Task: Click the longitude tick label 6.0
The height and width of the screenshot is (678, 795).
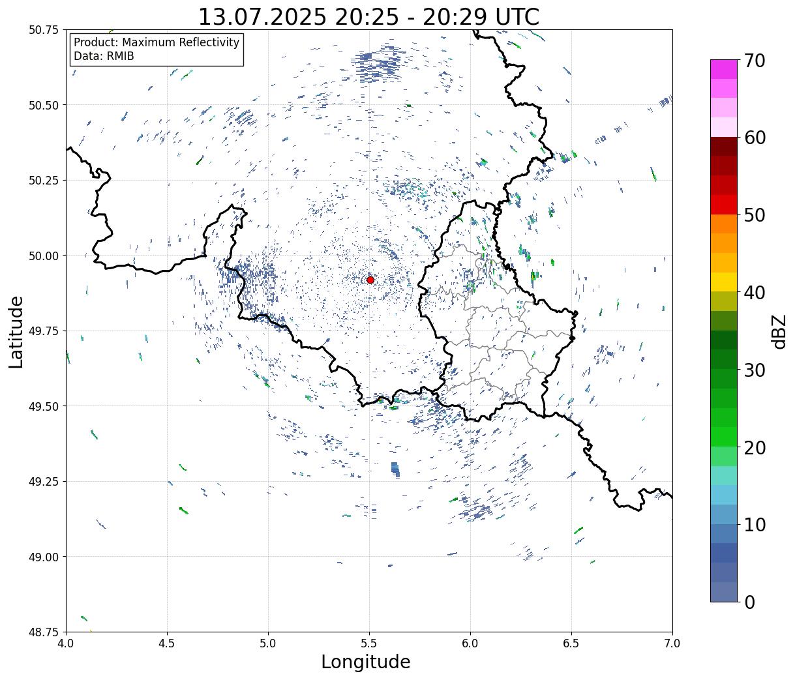Action: (x=470, y=643)
